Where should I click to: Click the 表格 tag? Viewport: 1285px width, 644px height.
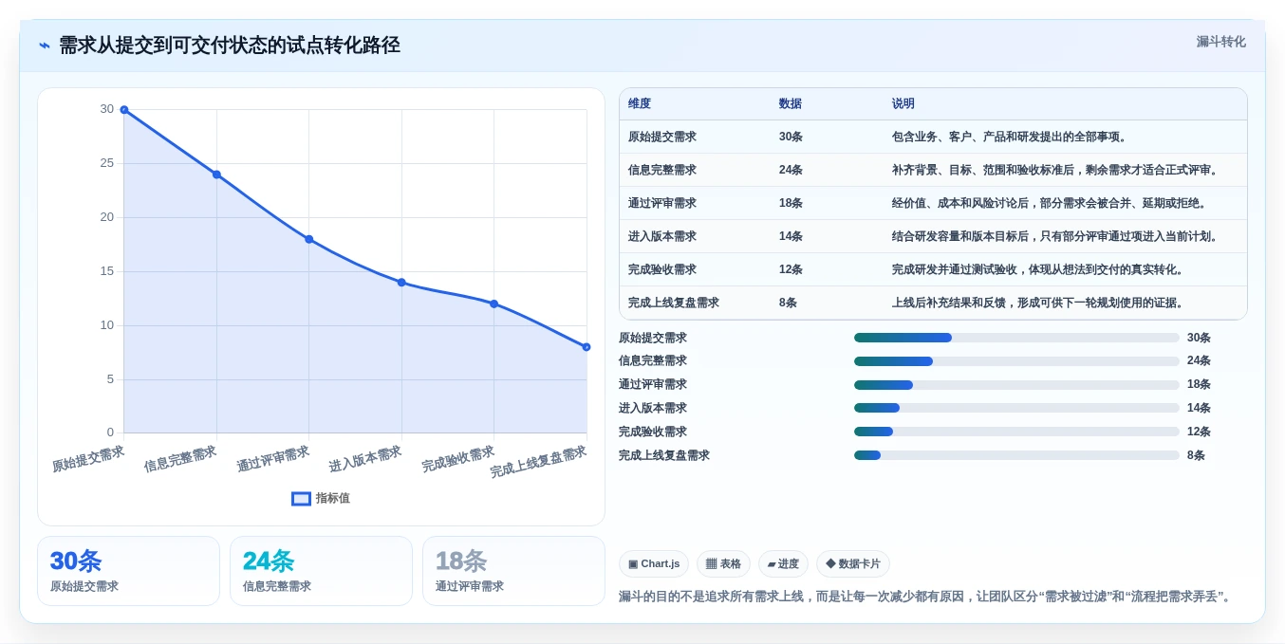pyautogui.click(x=723, y=563)
